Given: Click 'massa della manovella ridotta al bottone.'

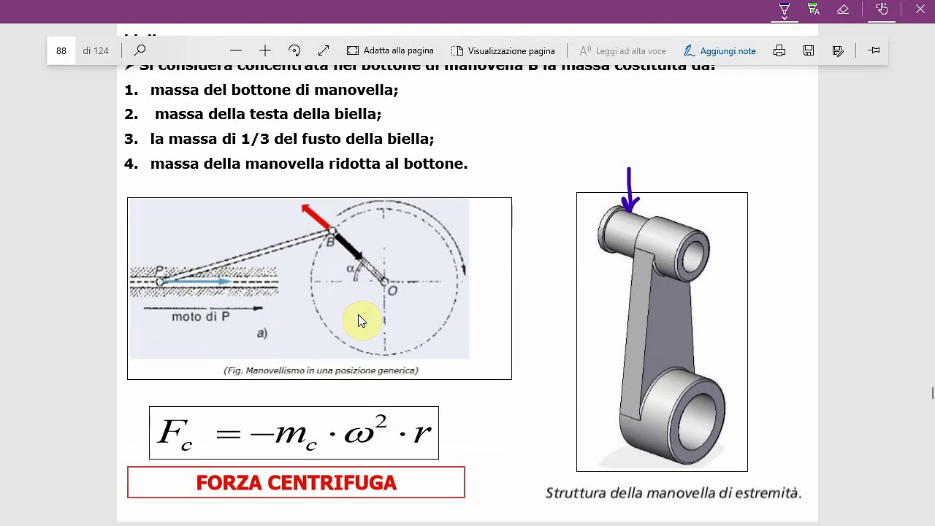Looking at the screenshot, I should (309, 164).
